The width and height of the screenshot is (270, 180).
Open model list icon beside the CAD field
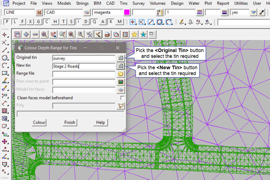tap(87, 12)
